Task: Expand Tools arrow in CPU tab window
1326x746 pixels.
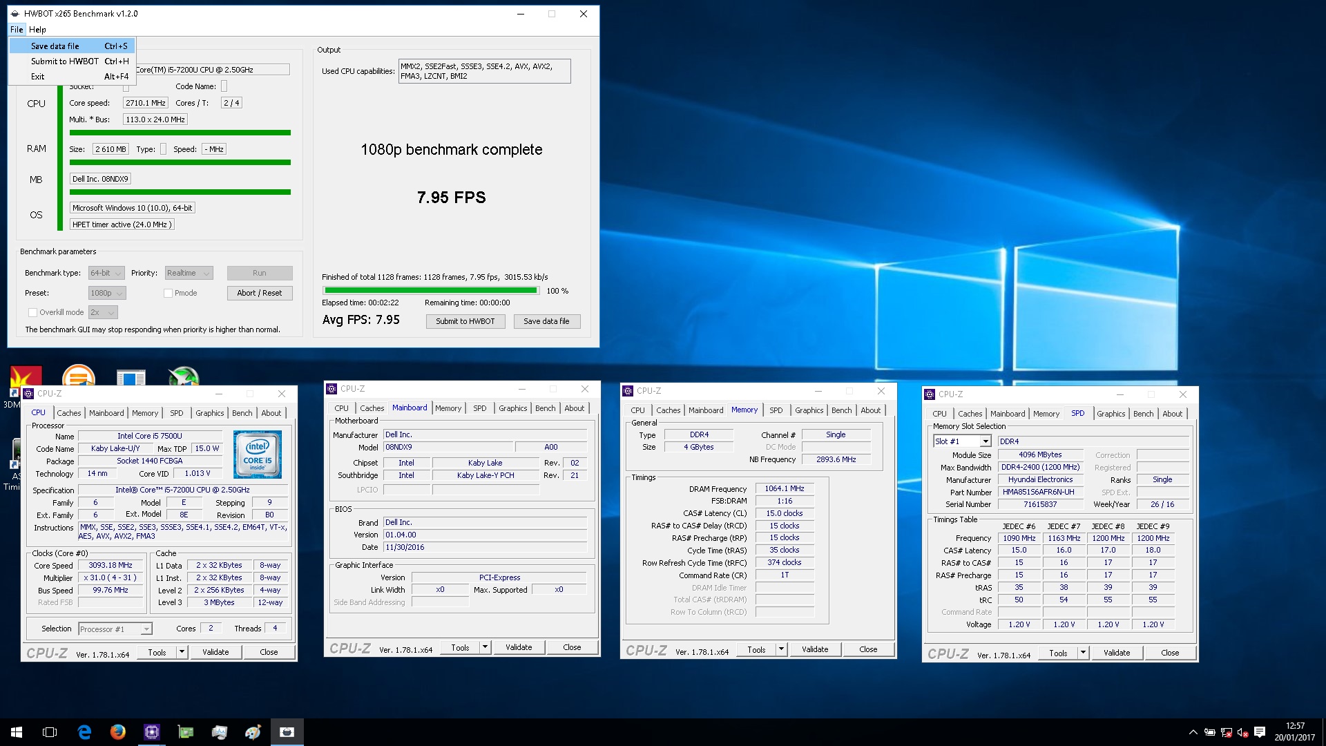Action: coord(182,652)
